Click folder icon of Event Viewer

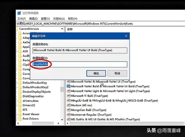point(20,114)
